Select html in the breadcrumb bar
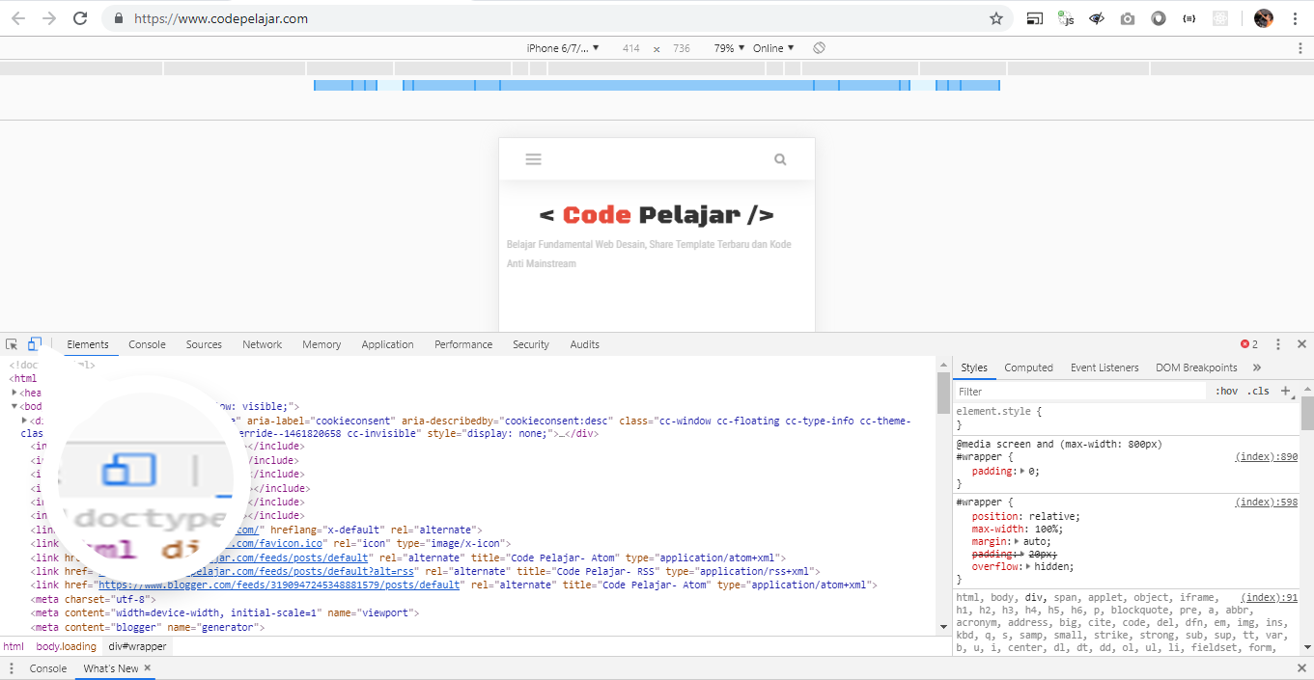 click(x=14, y=647)
